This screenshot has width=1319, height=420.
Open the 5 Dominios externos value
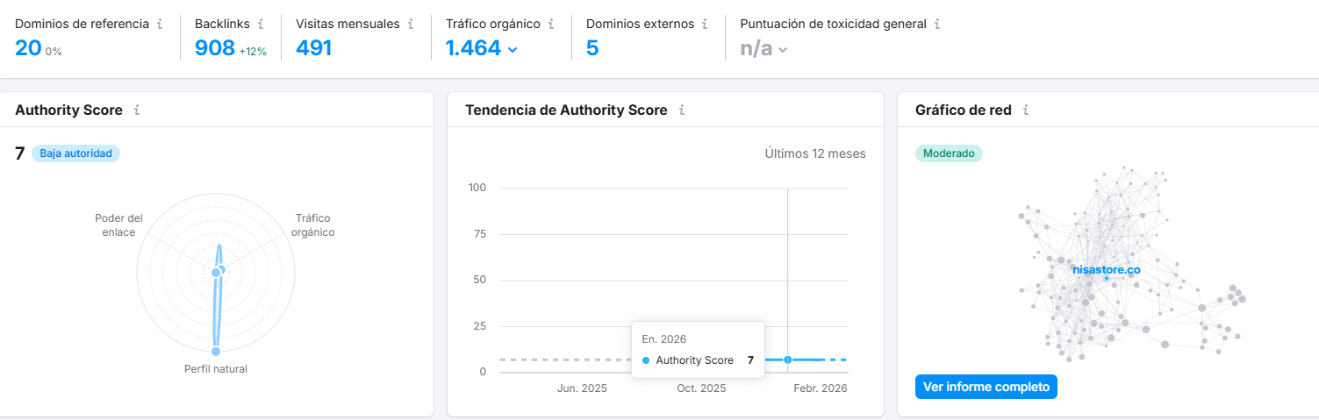pos(592,48)
